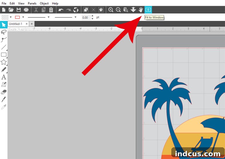Decrease line thickness with down arrow
The image size is (225, 159).
92,19
